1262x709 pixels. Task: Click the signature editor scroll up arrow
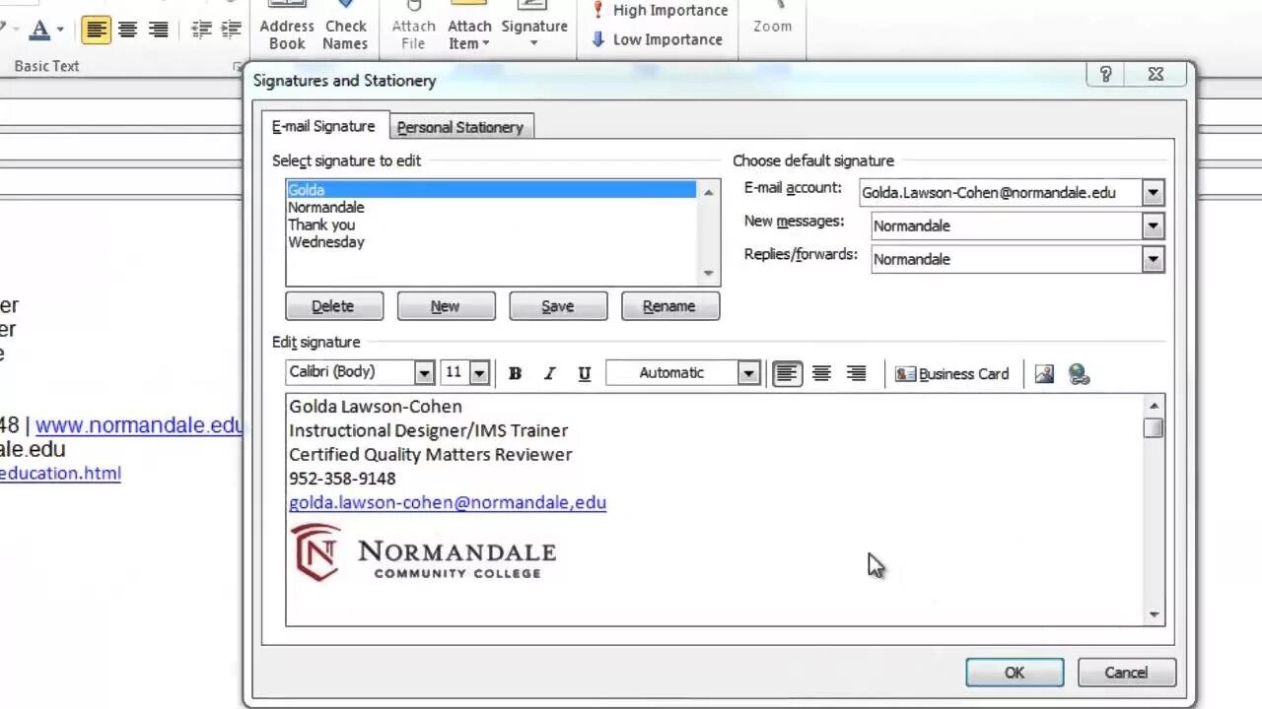tap(1154, 405)
